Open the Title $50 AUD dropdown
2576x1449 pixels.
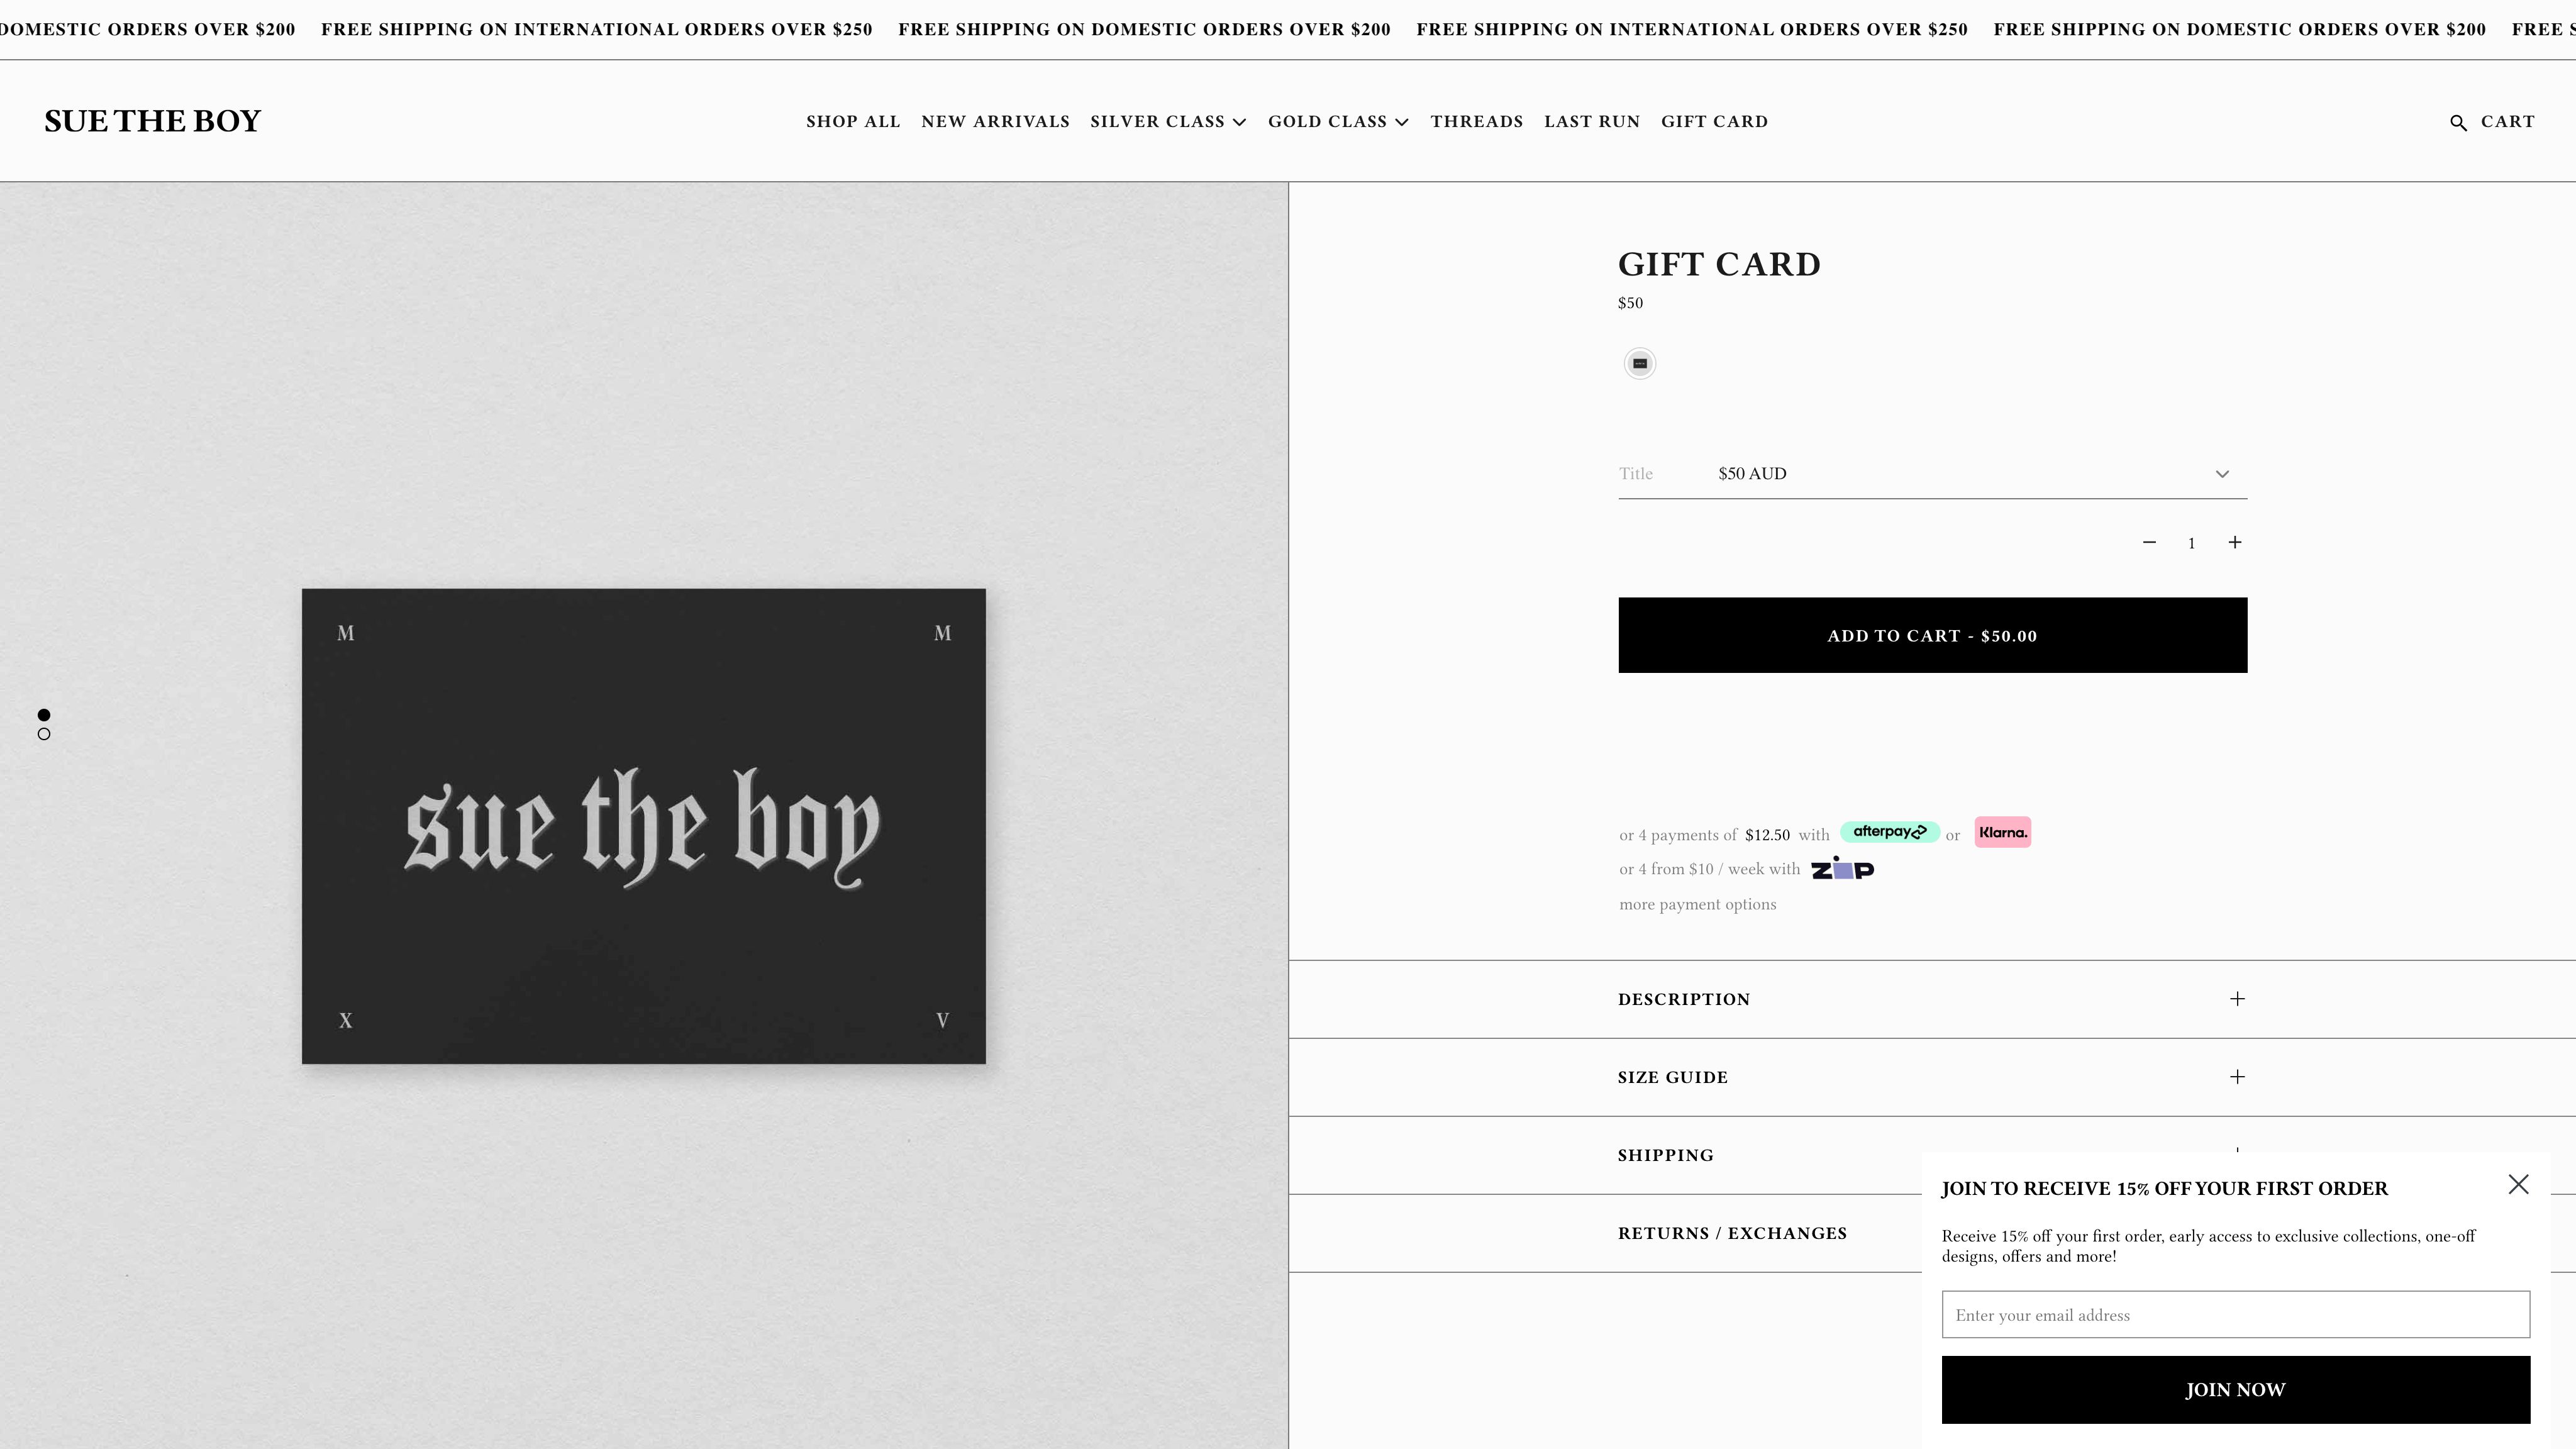(1932, 474)
